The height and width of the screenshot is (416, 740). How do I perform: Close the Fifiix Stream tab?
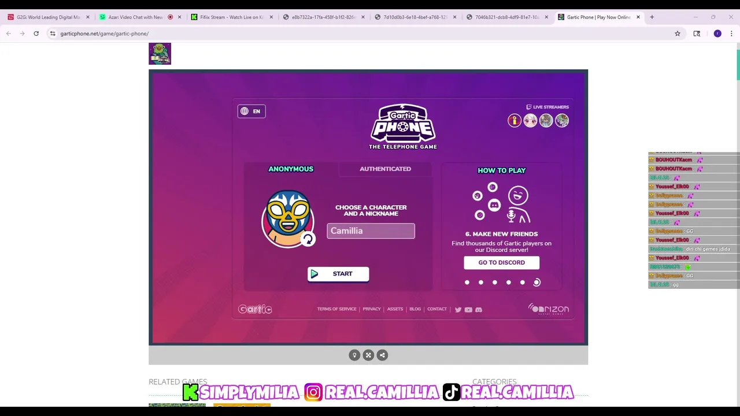click(x=271, y=17)
